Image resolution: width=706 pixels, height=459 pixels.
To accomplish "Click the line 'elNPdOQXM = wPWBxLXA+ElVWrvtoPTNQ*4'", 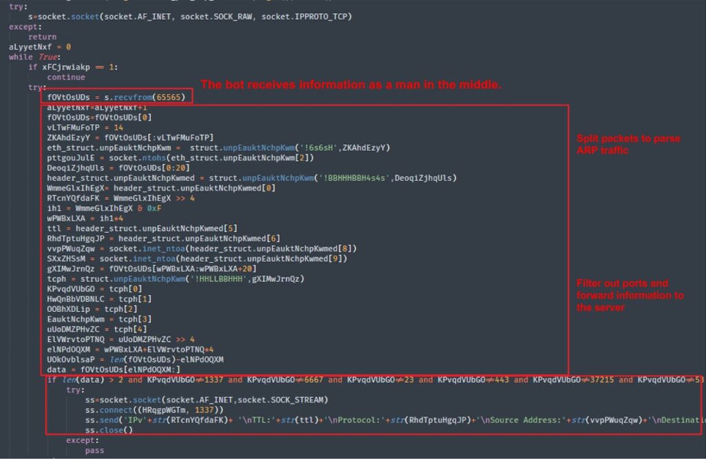I will pos(130,349).
